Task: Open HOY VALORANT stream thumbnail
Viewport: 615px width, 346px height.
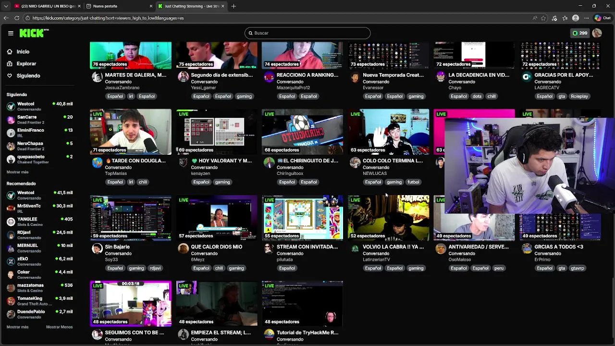Action: (216, 132)
